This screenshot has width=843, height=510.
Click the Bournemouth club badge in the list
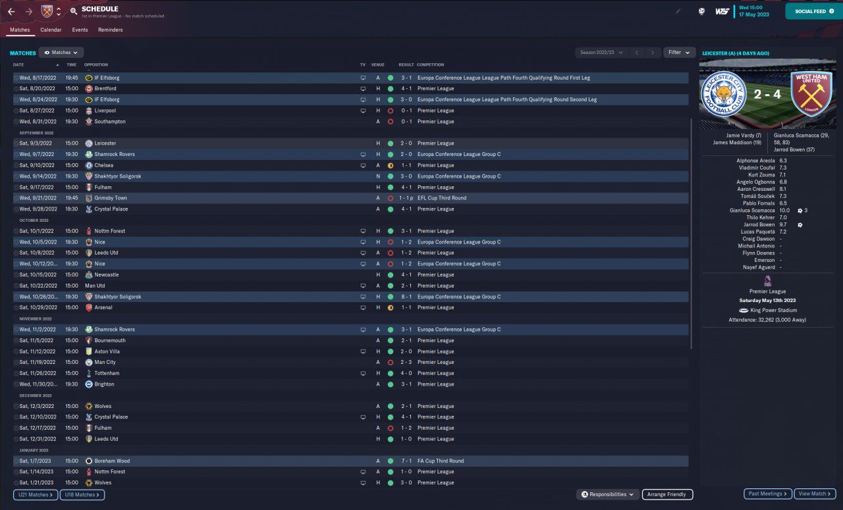[x=88, y=340]
